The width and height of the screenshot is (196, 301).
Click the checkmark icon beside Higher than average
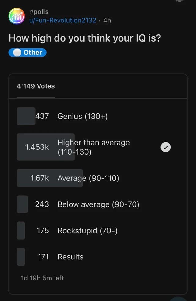[165, 147]
